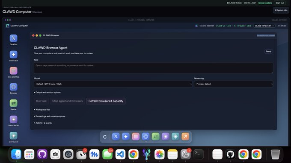Viewport: 291px width, 163px height.
Task: Open the Demo wallet icon
Action: [x=13, y=119]
